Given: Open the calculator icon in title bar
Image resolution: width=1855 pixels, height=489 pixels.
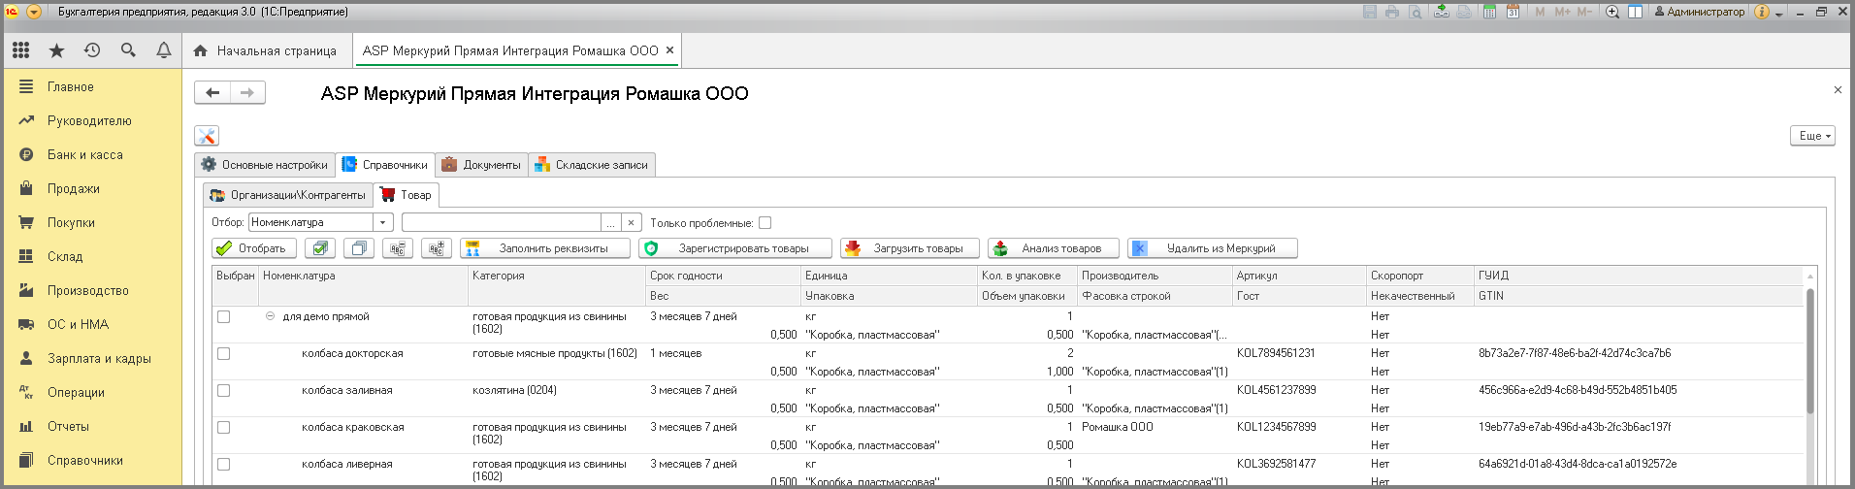Looking at the screenshot, I should pos(1489,12).
